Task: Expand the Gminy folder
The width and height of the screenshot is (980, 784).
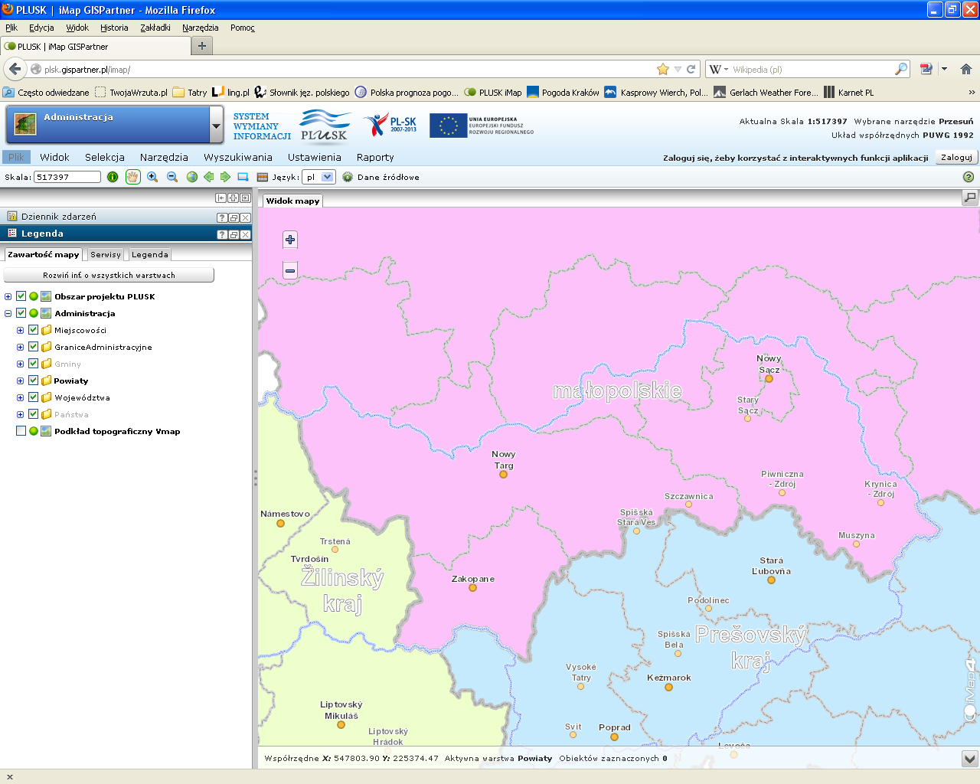Action: click(21, 364)
